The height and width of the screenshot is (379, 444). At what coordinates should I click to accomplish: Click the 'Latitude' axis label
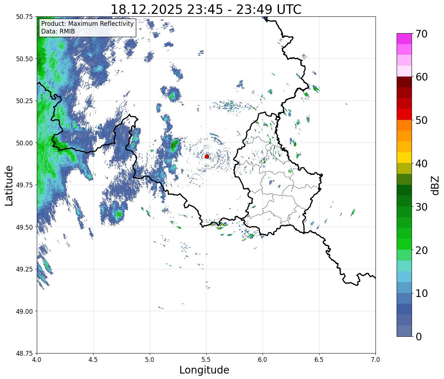(x=9, y=185)
